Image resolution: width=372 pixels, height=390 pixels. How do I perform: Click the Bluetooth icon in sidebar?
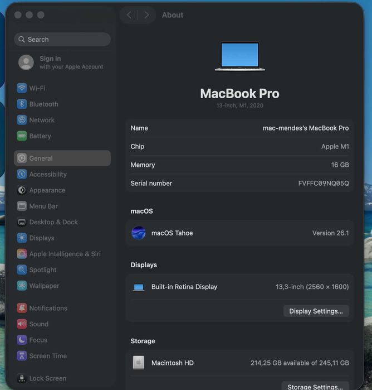[22, 104]
